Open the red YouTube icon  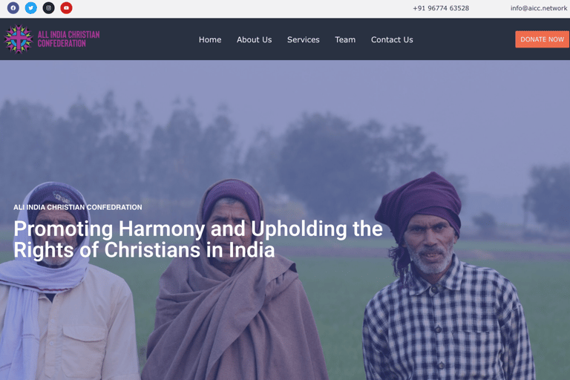pyautogui.click(x=66, y=7)
